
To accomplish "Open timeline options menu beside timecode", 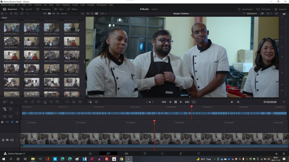I will click(x=284, y=102).
